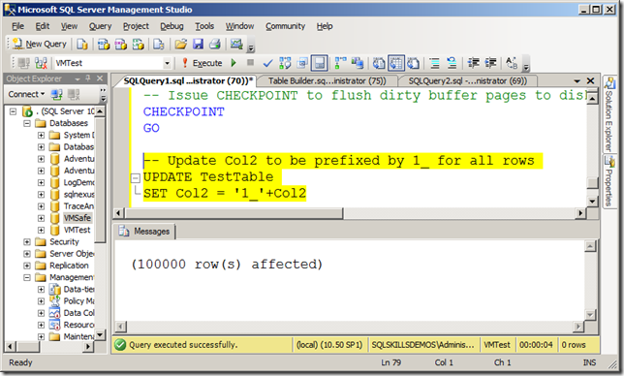The width and height of the screenshot is (624, 376).
Task: Toggle the Results to Grid button
Action: 396,63
